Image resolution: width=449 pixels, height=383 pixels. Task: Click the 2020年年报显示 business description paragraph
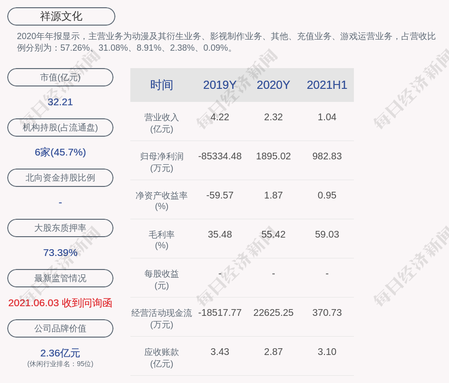click(x=226, y=42)
